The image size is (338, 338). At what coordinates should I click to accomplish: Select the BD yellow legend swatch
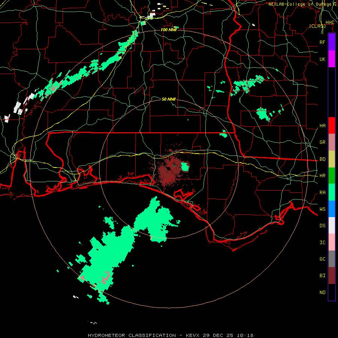tap(332, 159)
